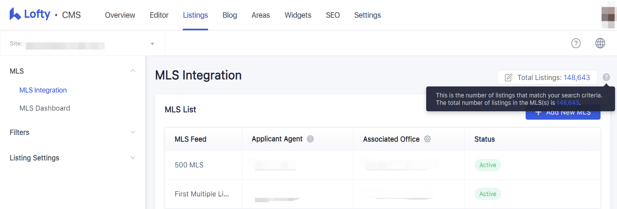Click the Associated Office column header text
The width and height of the screenshot is (617, 209).
[x=391, y=139]
